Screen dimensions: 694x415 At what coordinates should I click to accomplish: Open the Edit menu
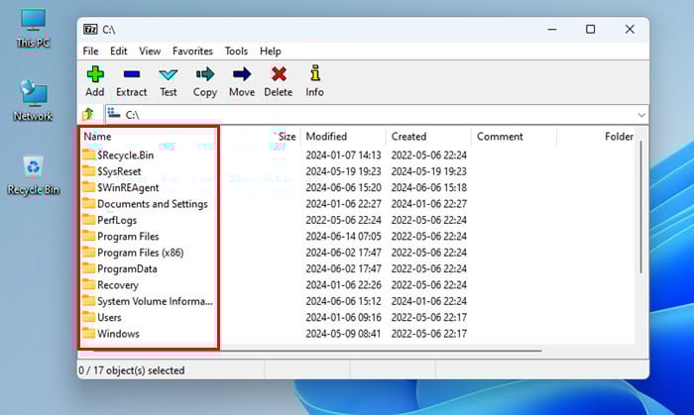pos(119,52)
